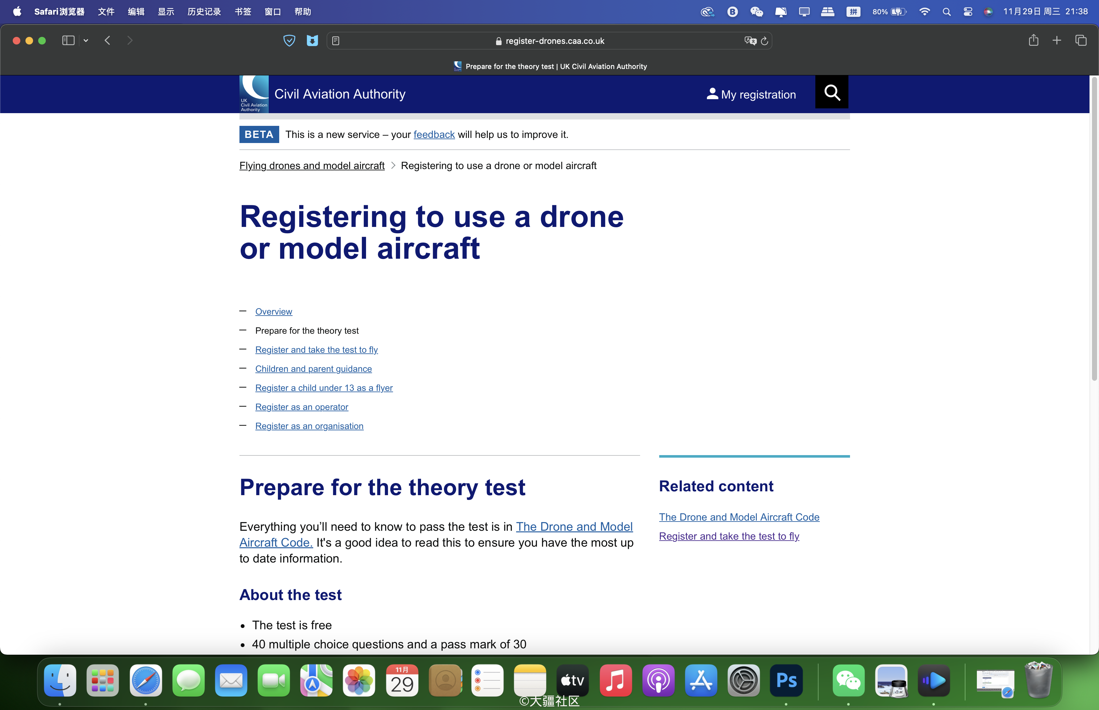Open Photos from the Dock
This screenshot has width=1099, height=710.
click(359, 680)
